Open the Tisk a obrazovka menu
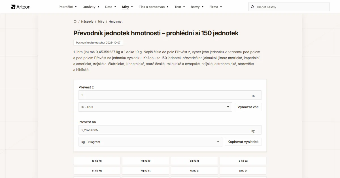 coord(154,7)
